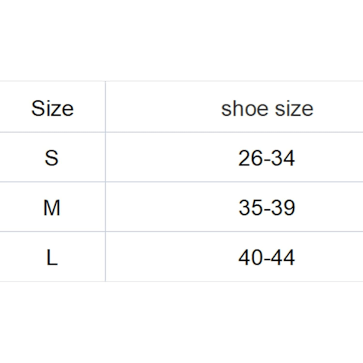The width and height of the screenshot is (363, 363).
Task: Click the blank area above the table
Action: pyautogui.click(x=181, y=41)
